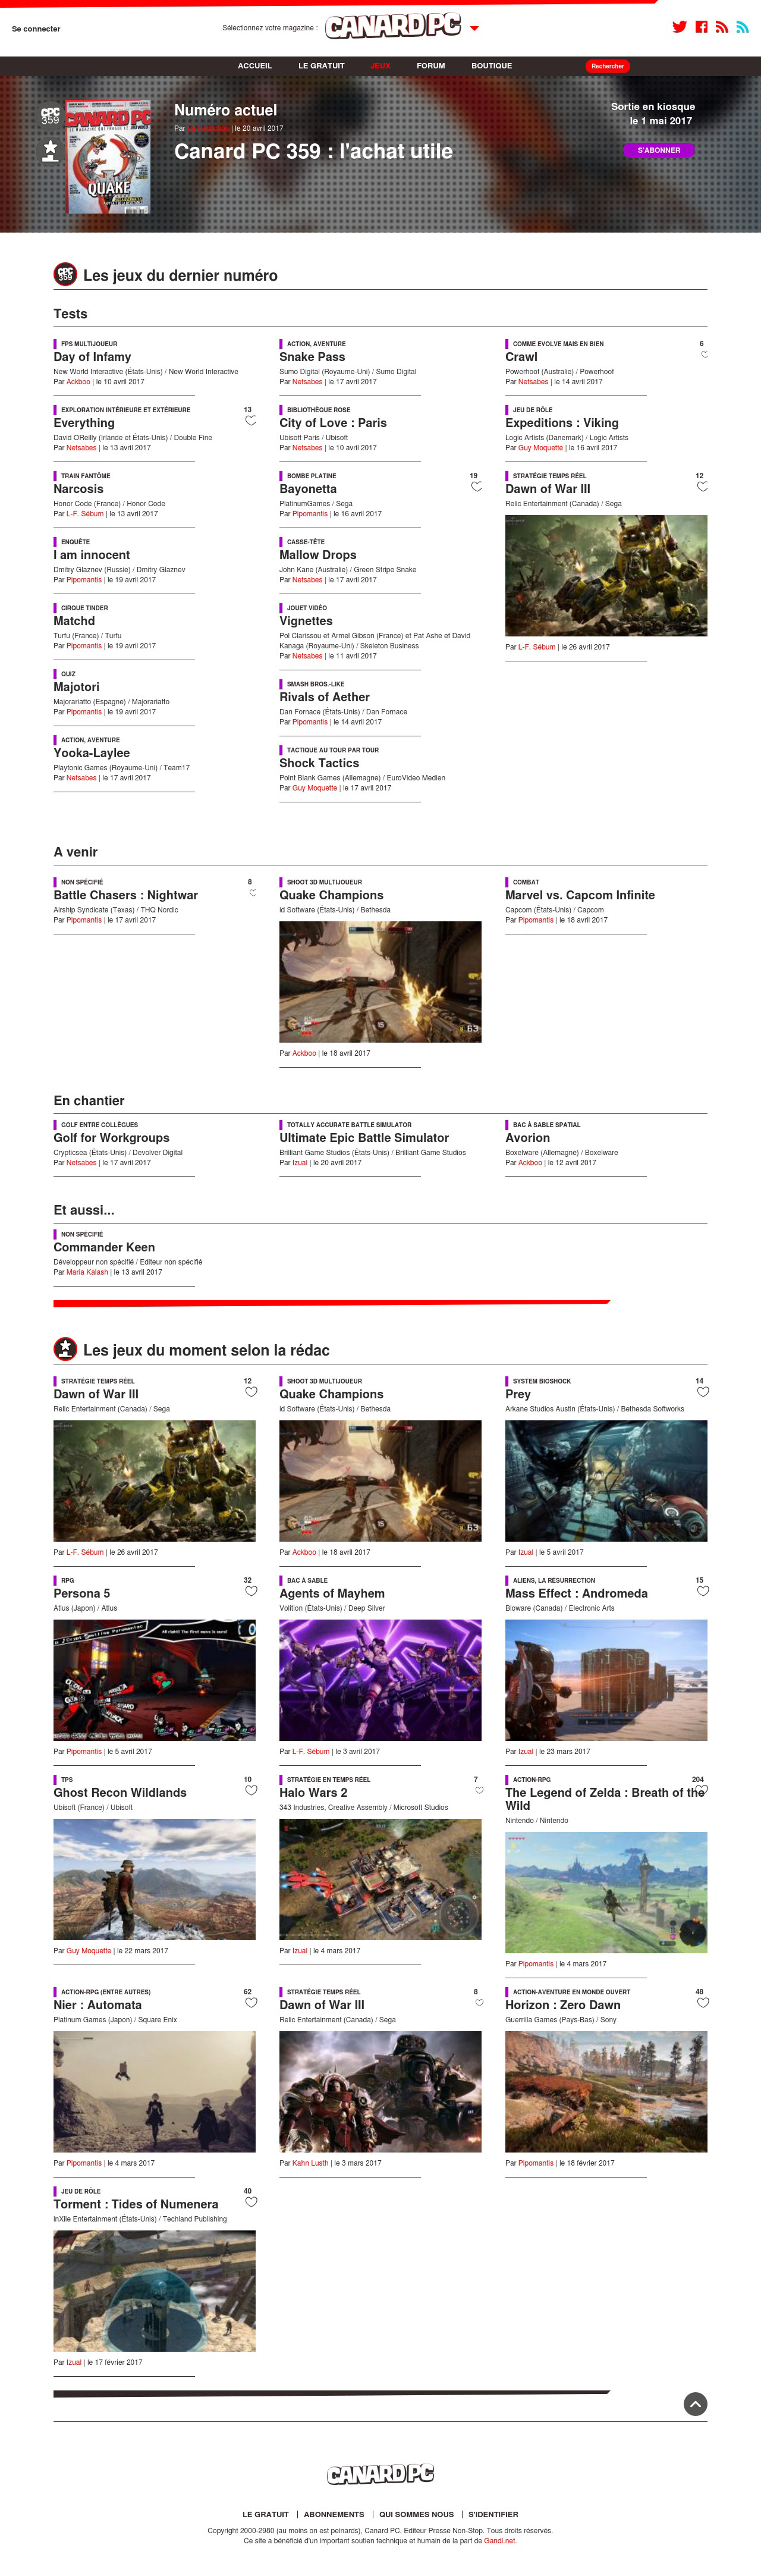Open QUI SOMMES NOUS footer link

click(x=416, y=2514)
